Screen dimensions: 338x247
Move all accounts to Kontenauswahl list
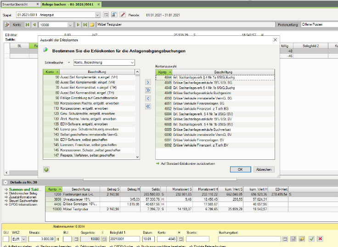point(148,90)
